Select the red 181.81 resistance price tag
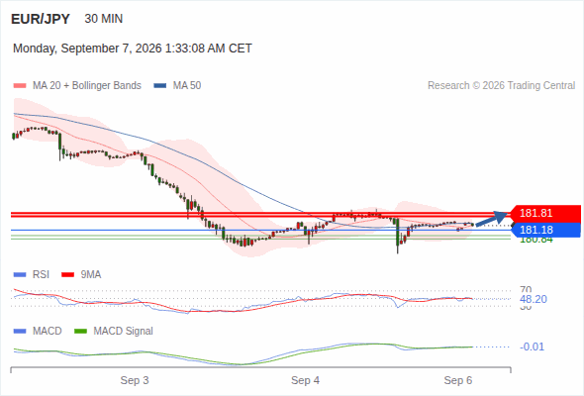 point(545,213)
